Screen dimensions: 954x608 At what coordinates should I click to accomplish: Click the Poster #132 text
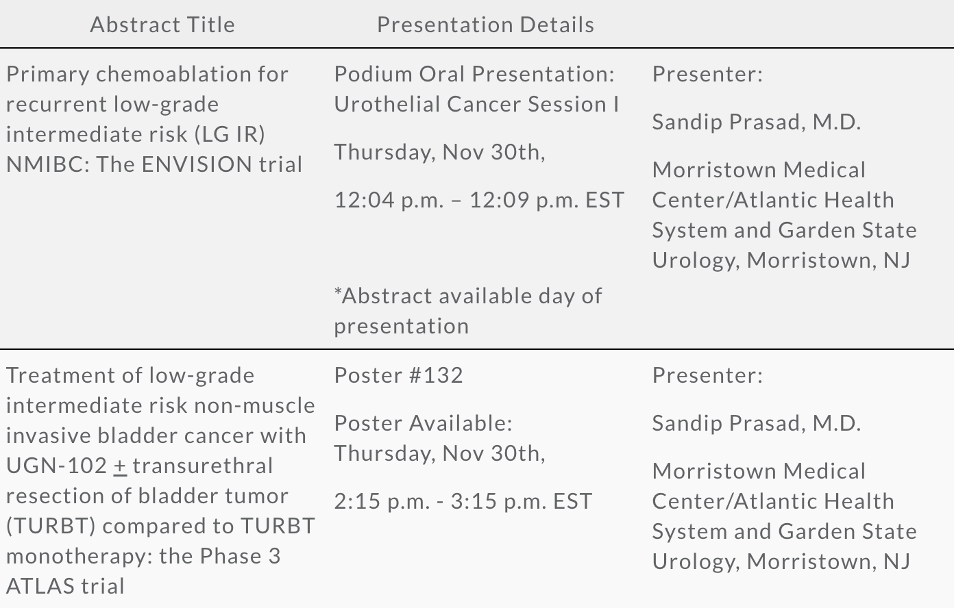tap(399, 375)
